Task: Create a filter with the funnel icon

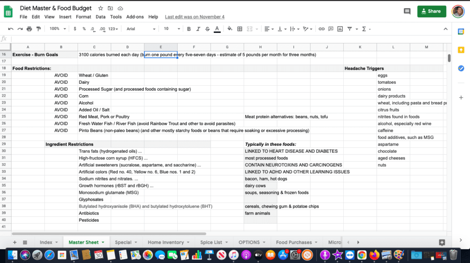Action: click(x=349, y=29)
